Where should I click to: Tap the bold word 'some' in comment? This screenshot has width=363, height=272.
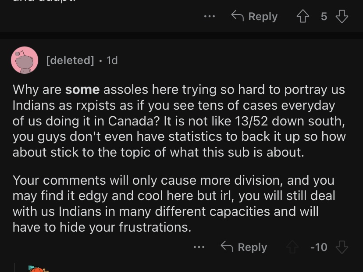pyautogui.click(x=82, y=89)
